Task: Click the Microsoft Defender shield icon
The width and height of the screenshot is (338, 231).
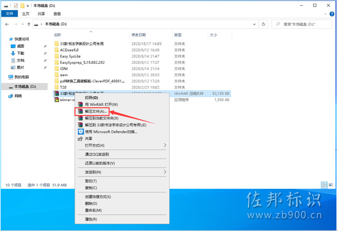Action: [81, 132]
